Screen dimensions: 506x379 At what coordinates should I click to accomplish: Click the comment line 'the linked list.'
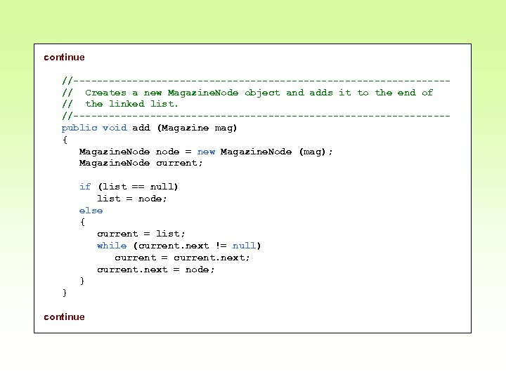pos(119,104)
